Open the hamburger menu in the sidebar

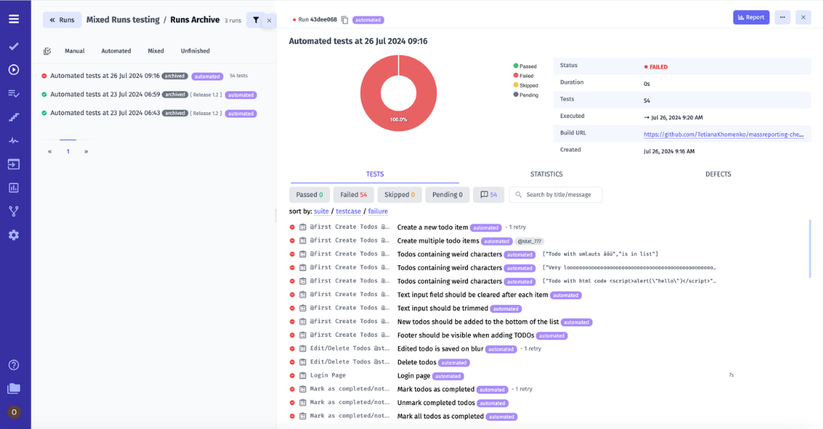tap(14, 19)
